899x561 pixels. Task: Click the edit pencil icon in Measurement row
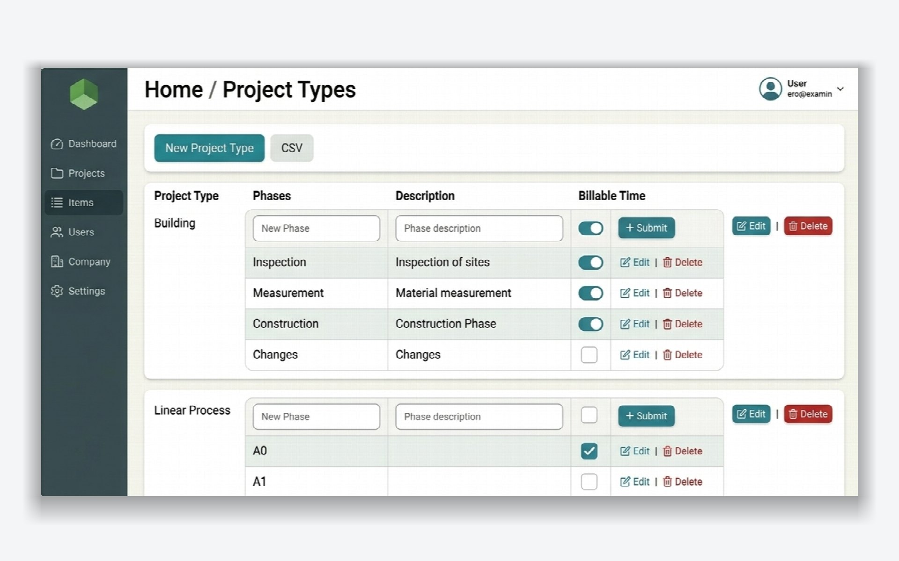[625, 293]
